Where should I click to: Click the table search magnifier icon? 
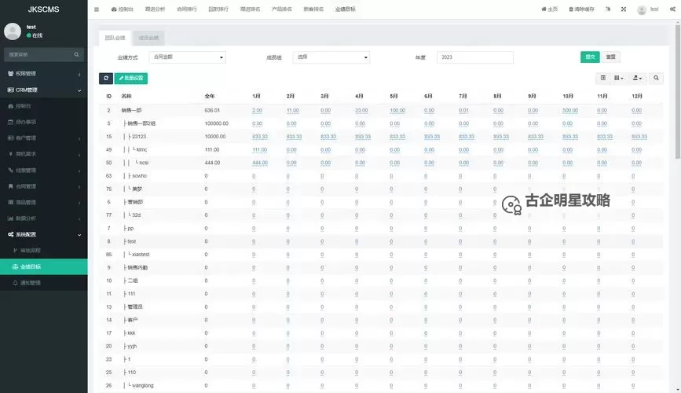click(657, 78)
